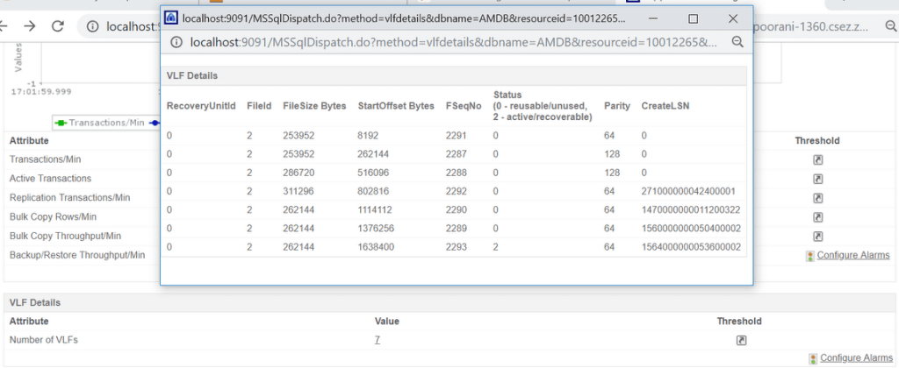Viewport: 899px width, 368px height.
Task: Focus the main browser address bar
Action: [x=132, y=26]
